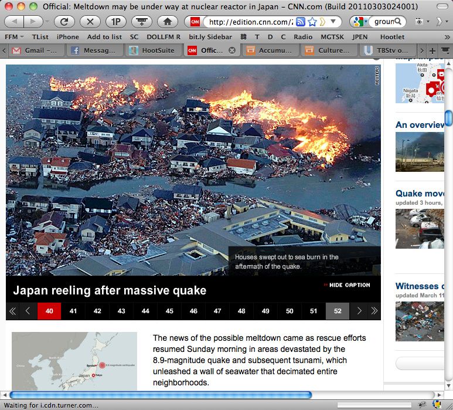Hide the photo caption
The width and height of the screenshot is (453, 410).
pyautogui.click(x=347, y=285)
